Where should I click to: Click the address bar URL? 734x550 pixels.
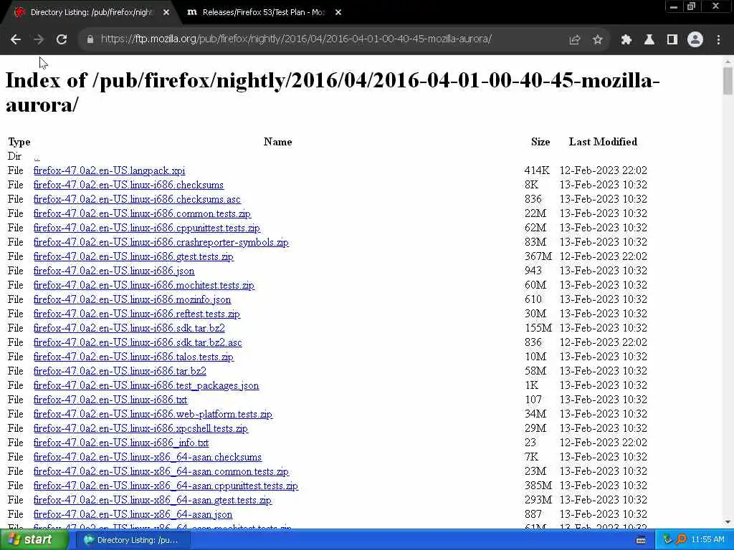(296, 39)
